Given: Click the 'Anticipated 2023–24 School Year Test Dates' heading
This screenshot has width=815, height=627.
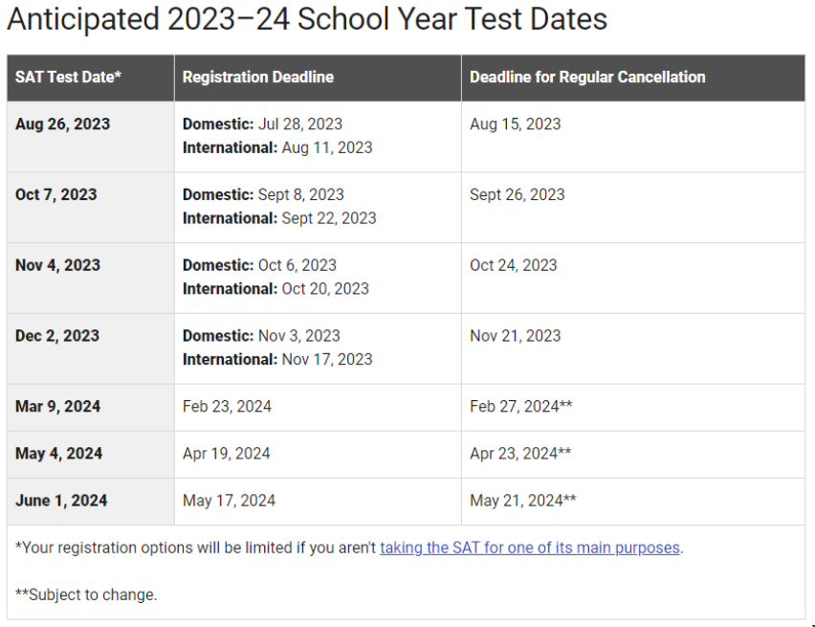Looking at the screenshot, I should [x=307, y=20].
